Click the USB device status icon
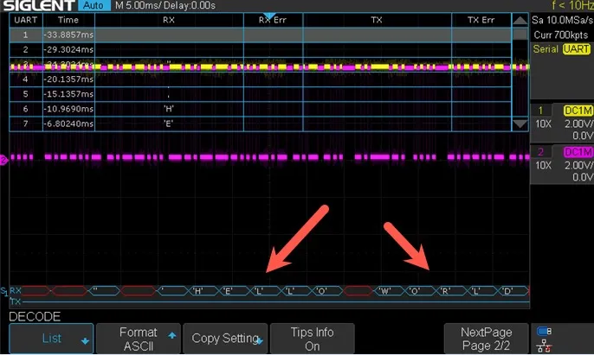The height and width of the screenshot is (355, 594). 544,332
